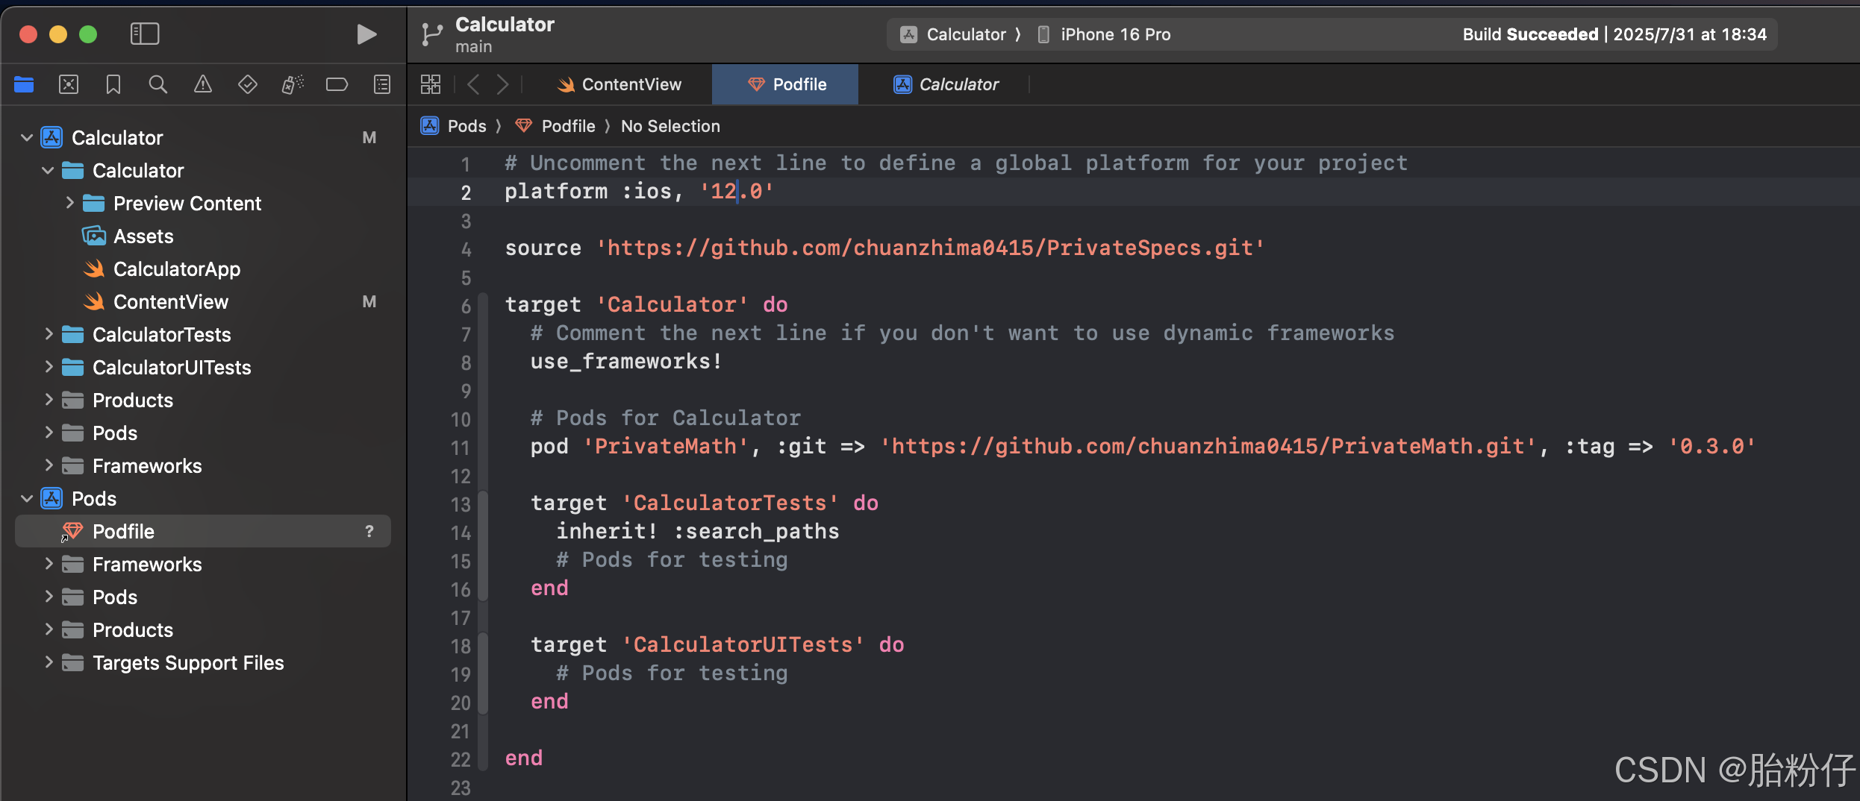The image size is (1860, 801).
Task: Select Podfile in the navigator
Action: tap(203, 531)
